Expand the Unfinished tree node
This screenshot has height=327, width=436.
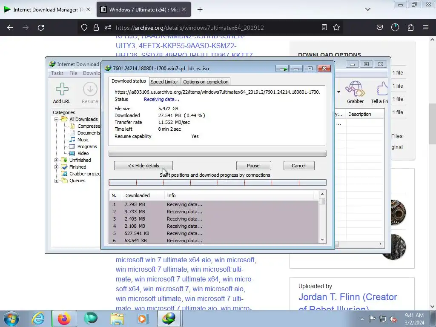point(57,160)
